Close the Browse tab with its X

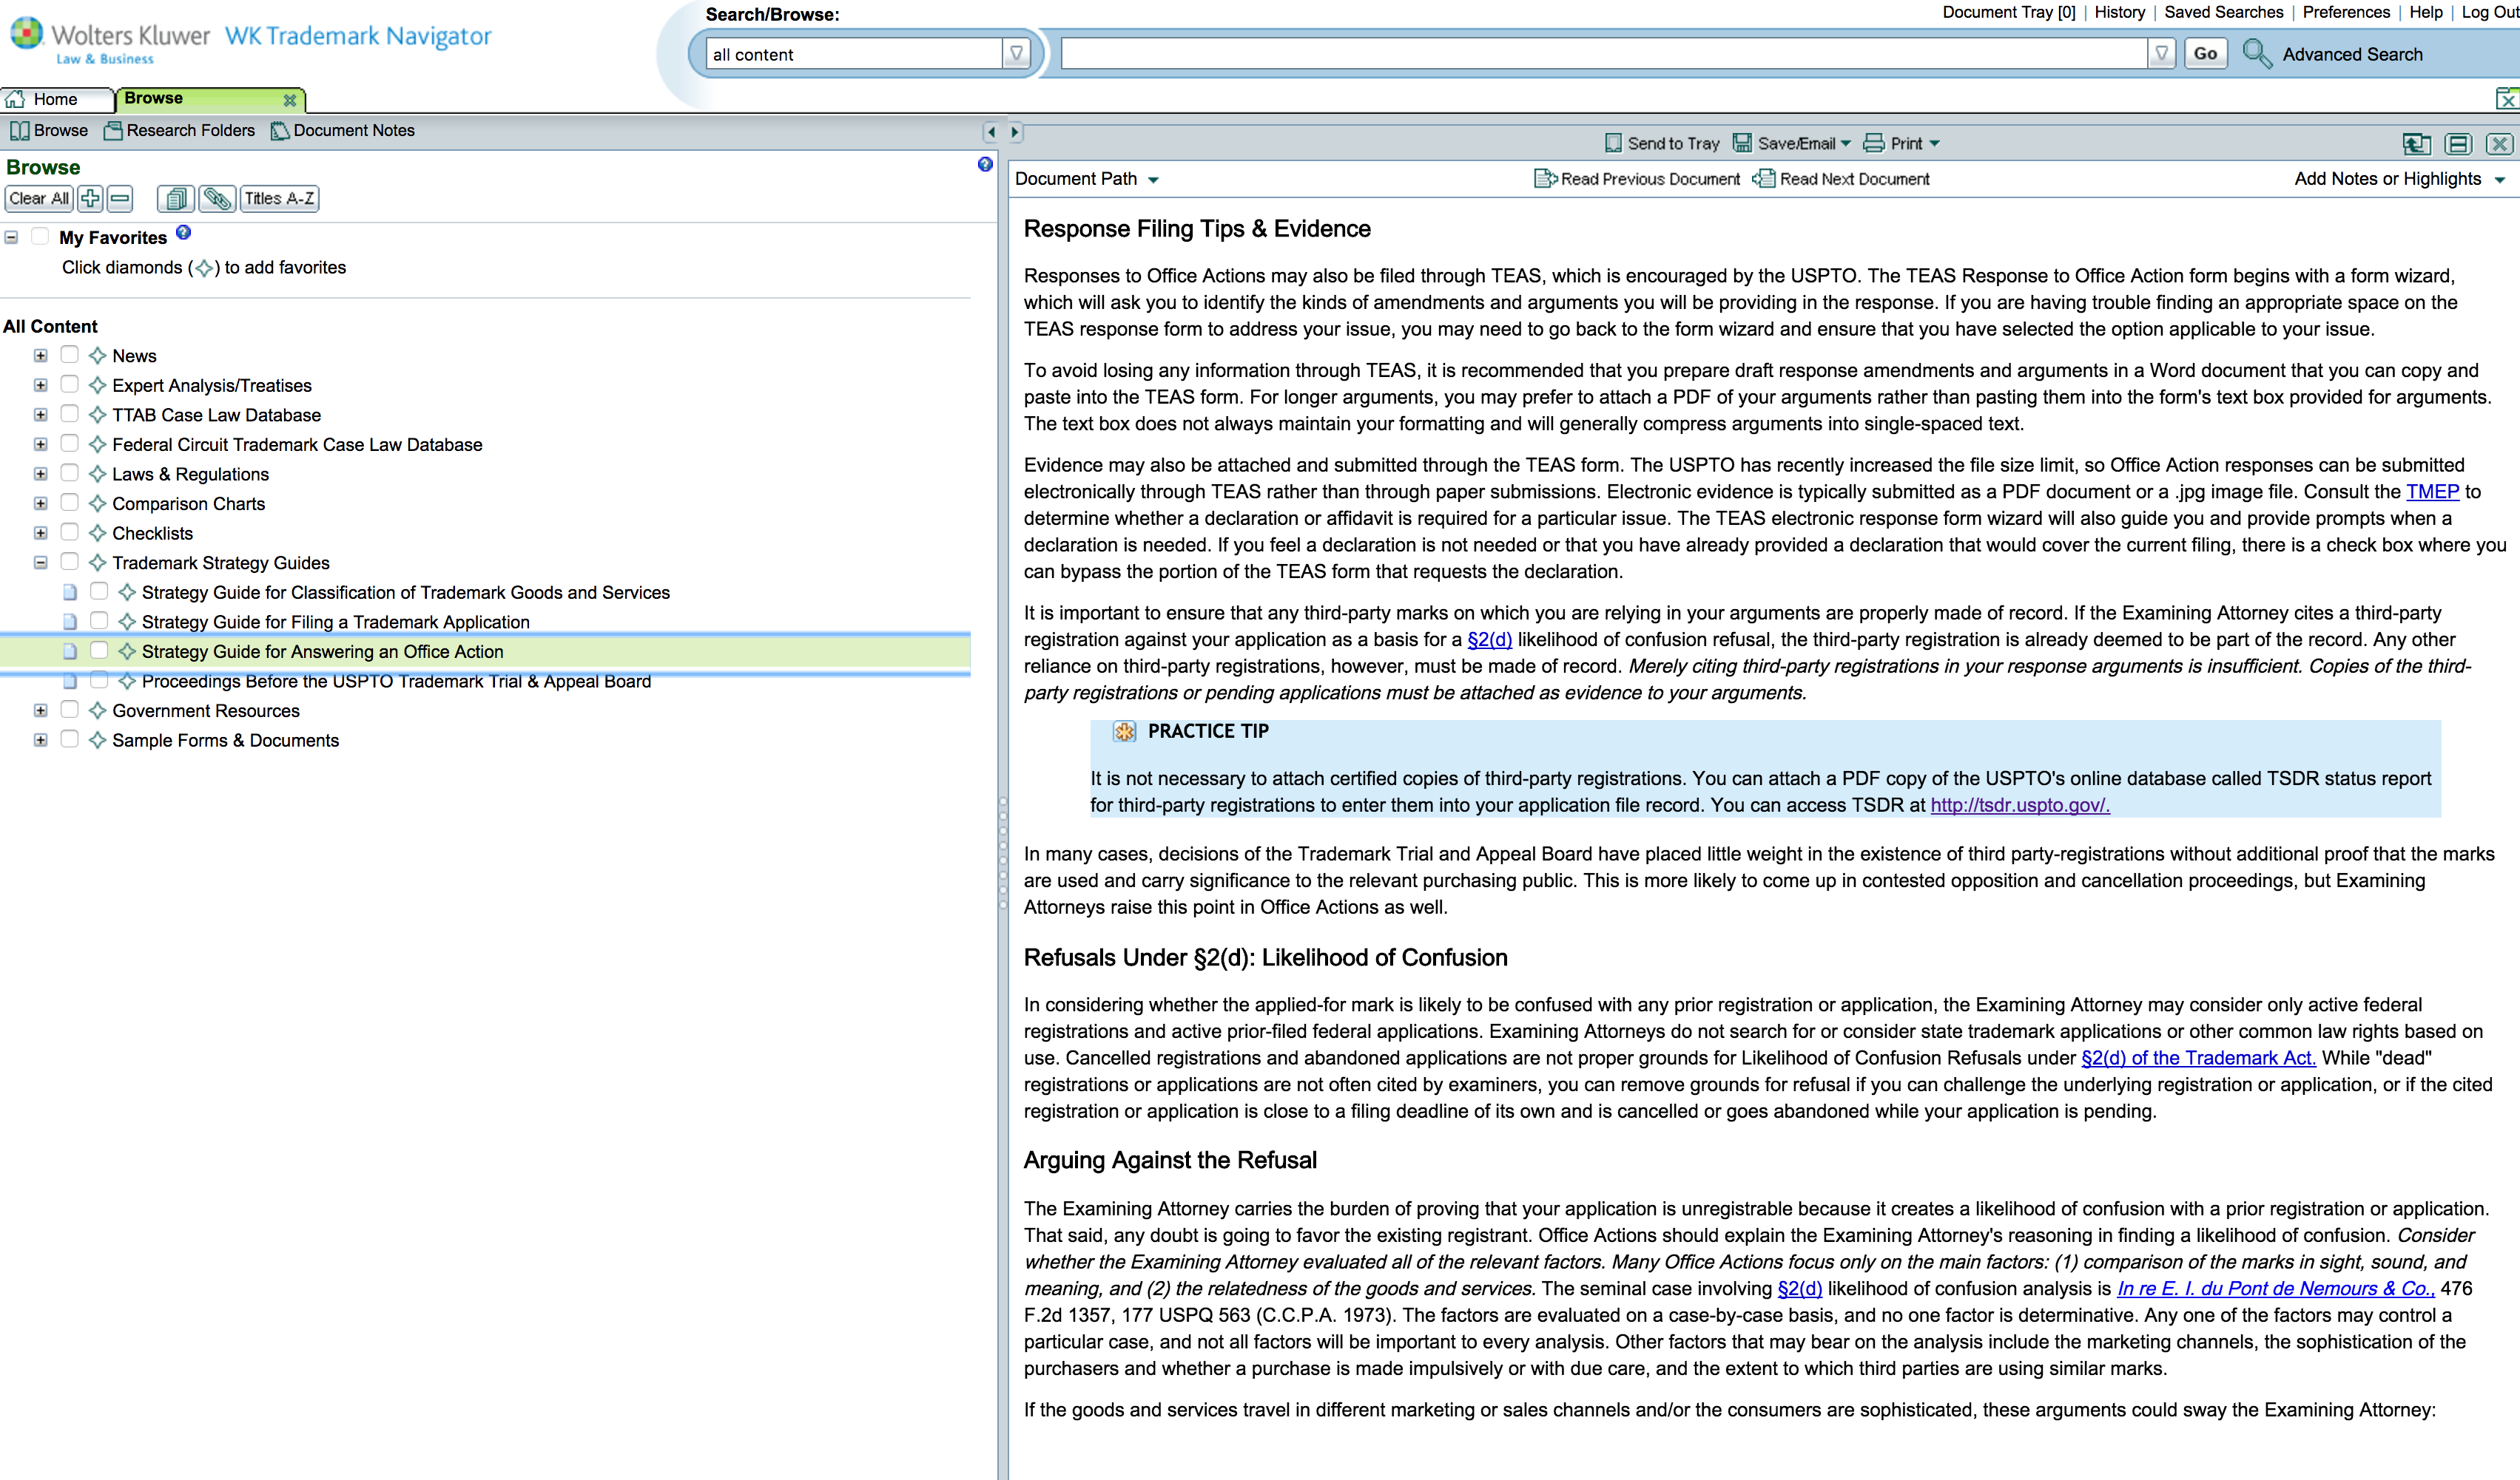(289, 99)
